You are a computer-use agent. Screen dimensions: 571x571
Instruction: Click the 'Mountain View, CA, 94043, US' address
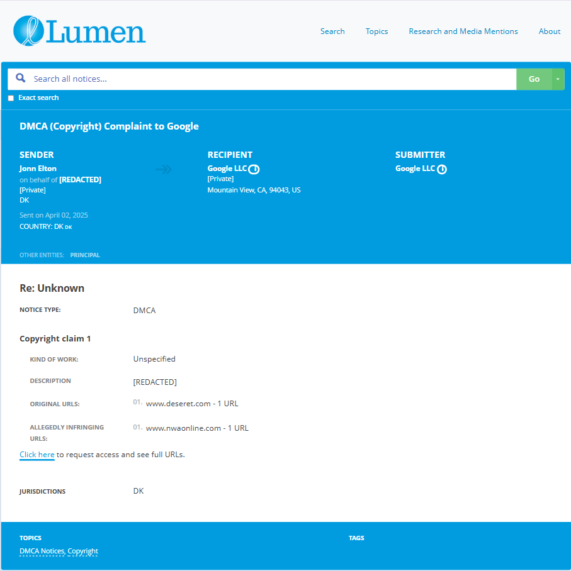click(254, 190)
